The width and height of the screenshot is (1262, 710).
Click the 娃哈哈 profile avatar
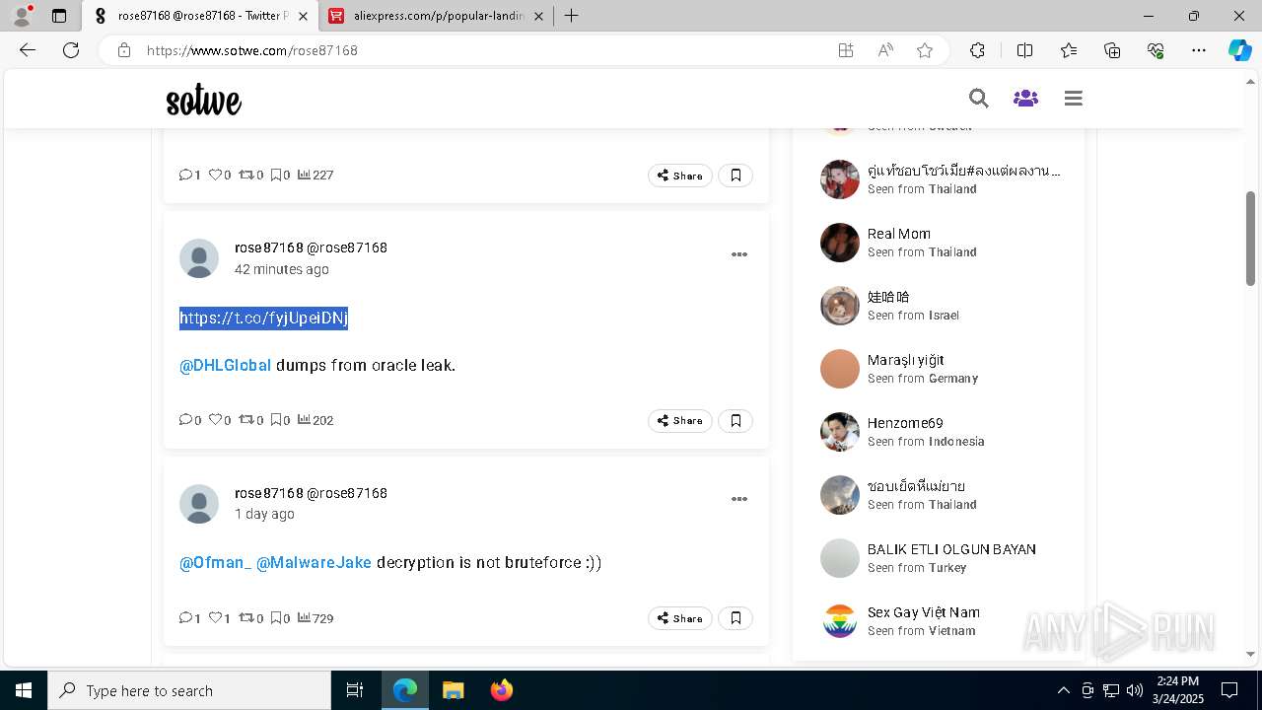pos(840,306)
